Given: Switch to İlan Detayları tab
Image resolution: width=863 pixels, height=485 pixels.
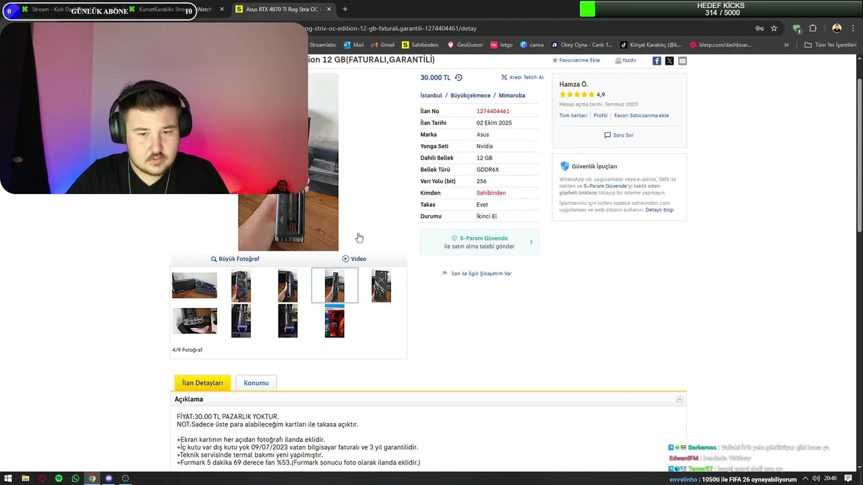Looking at the screenshot, I should (x=202, y=383).
